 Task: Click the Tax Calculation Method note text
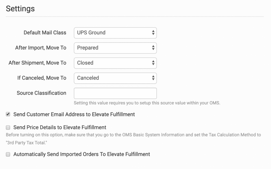pyautogui.click(x=133, y=135)
